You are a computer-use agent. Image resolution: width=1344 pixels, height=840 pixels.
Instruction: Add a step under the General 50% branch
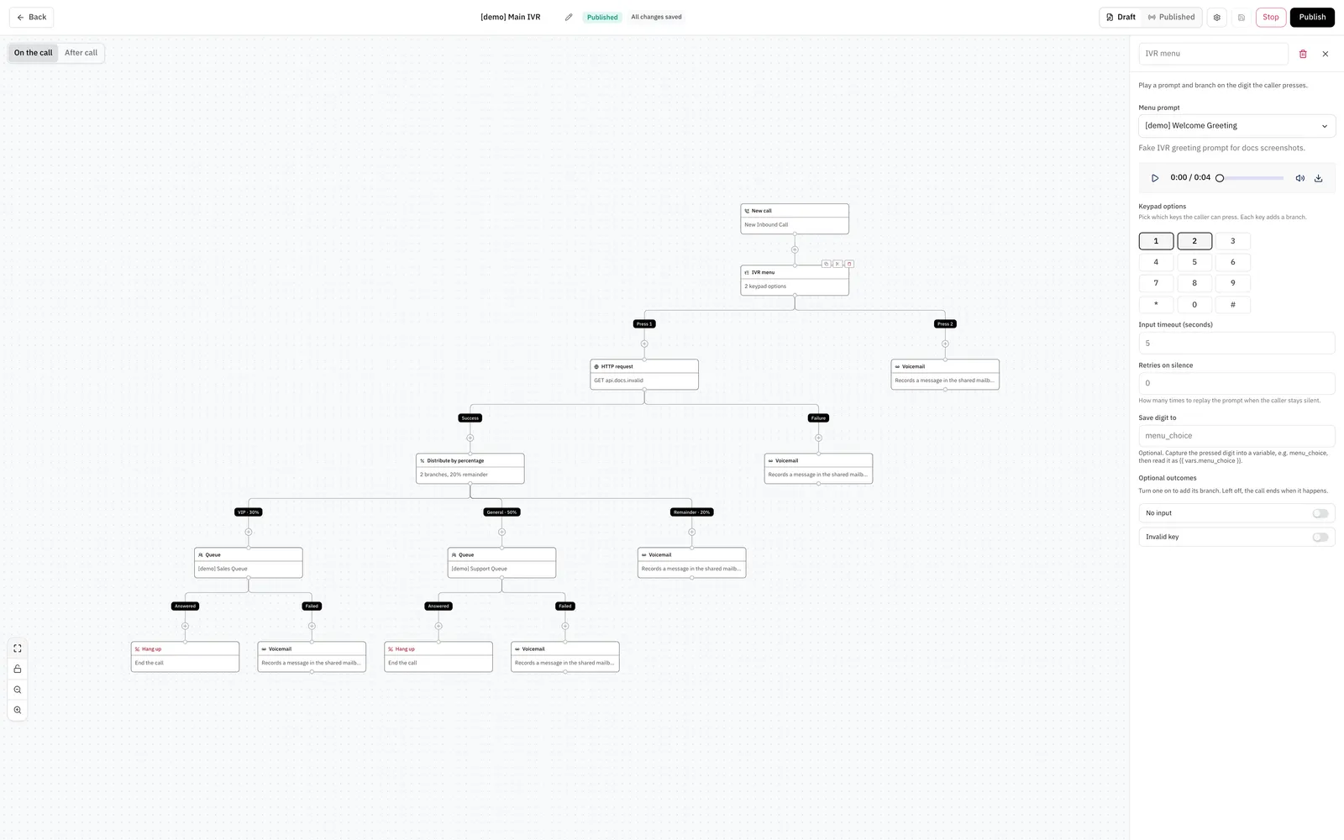pos(501,532)
